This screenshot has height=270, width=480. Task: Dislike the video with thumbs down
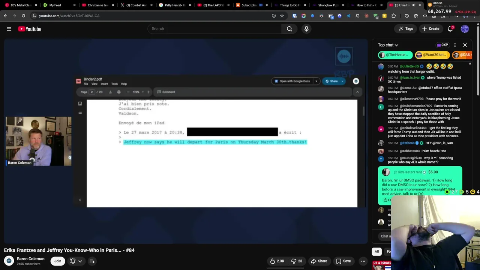click(297, 261)
